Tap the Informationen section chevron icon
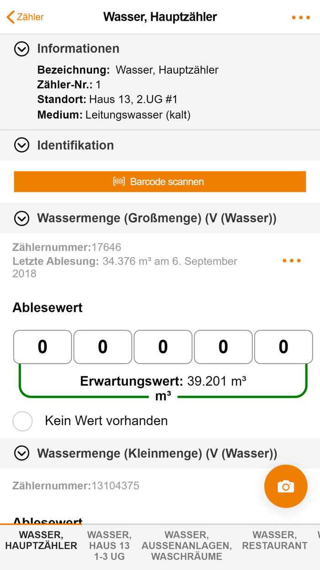 (x=21, y=49)
